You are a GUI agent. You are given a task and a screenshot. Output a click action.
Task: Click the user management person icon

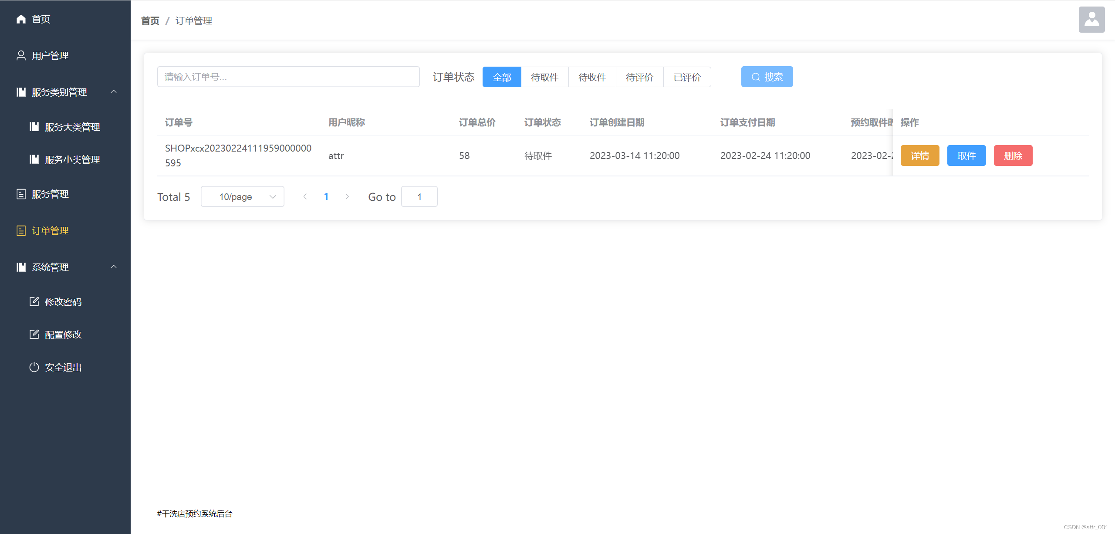coord(21,56)
